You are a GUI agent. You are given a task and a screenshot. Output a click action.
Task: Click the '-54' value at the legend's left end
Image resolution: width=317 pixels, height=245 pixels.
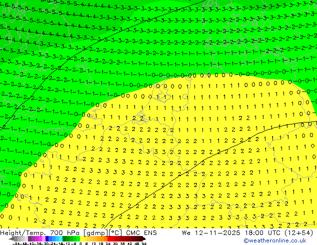pos(16,243)
